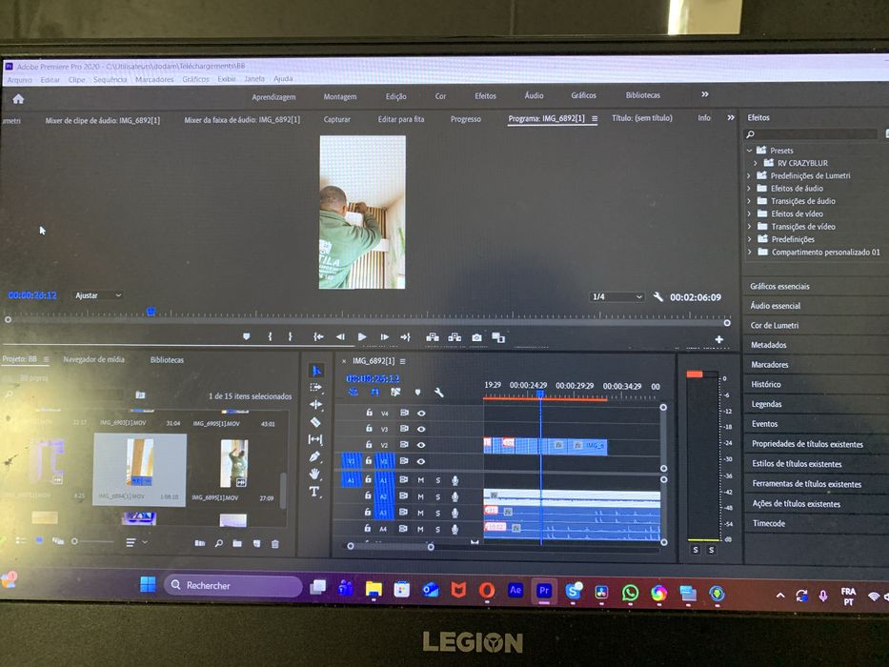Expand the RV CRAZYBLUR preset folder
The height and width of the screenshot is (667, 889).
coord(756,163)
